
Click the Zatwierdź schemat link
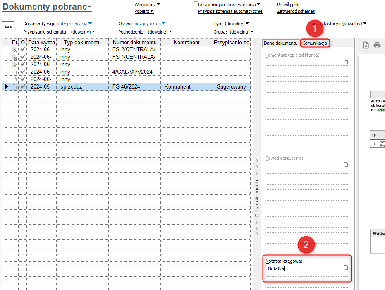tap(296, 11)
